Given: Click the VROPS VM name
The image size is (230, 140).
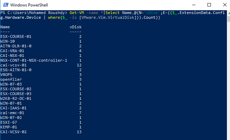Looking at the screenshot, I should 6,75.
